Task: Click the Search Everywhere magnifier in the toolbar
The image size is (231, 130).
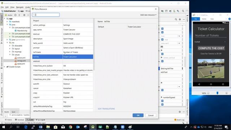Action: (183, 11)
